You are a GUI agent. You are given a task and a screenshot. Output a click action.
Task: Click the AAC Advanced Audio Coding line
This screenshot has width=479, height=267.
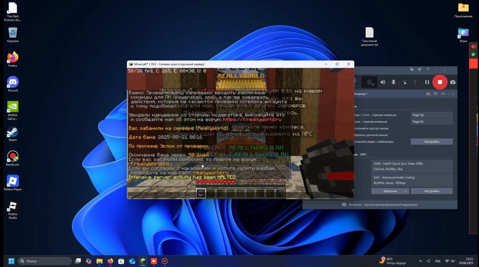(x=394, y=177)
